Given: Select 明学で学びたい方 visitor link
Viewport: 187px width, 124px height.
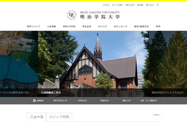Looking at the screenshot, I should click(60, 101).
